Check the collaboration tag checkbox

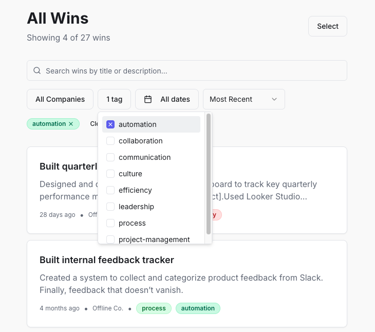(x=110, y=141)
